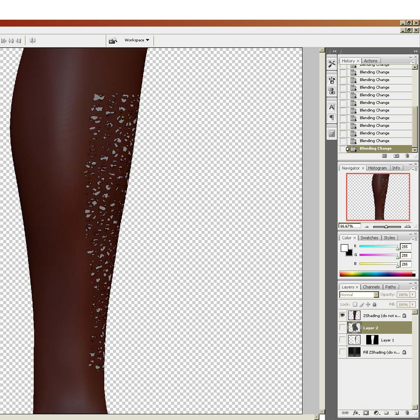Image resolution: width=420 pixels, height=420 pixels.
Task: Create new snapshot in History panel
Action: pyautogui.click(x=396, y=156)
